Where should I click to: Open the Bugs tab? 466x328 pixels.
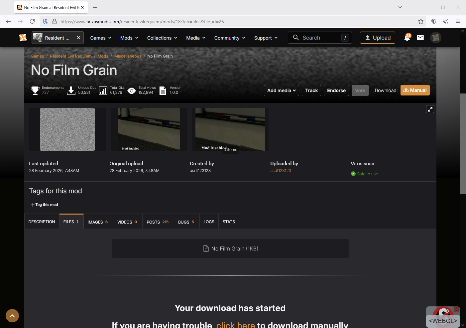point(186,222)
